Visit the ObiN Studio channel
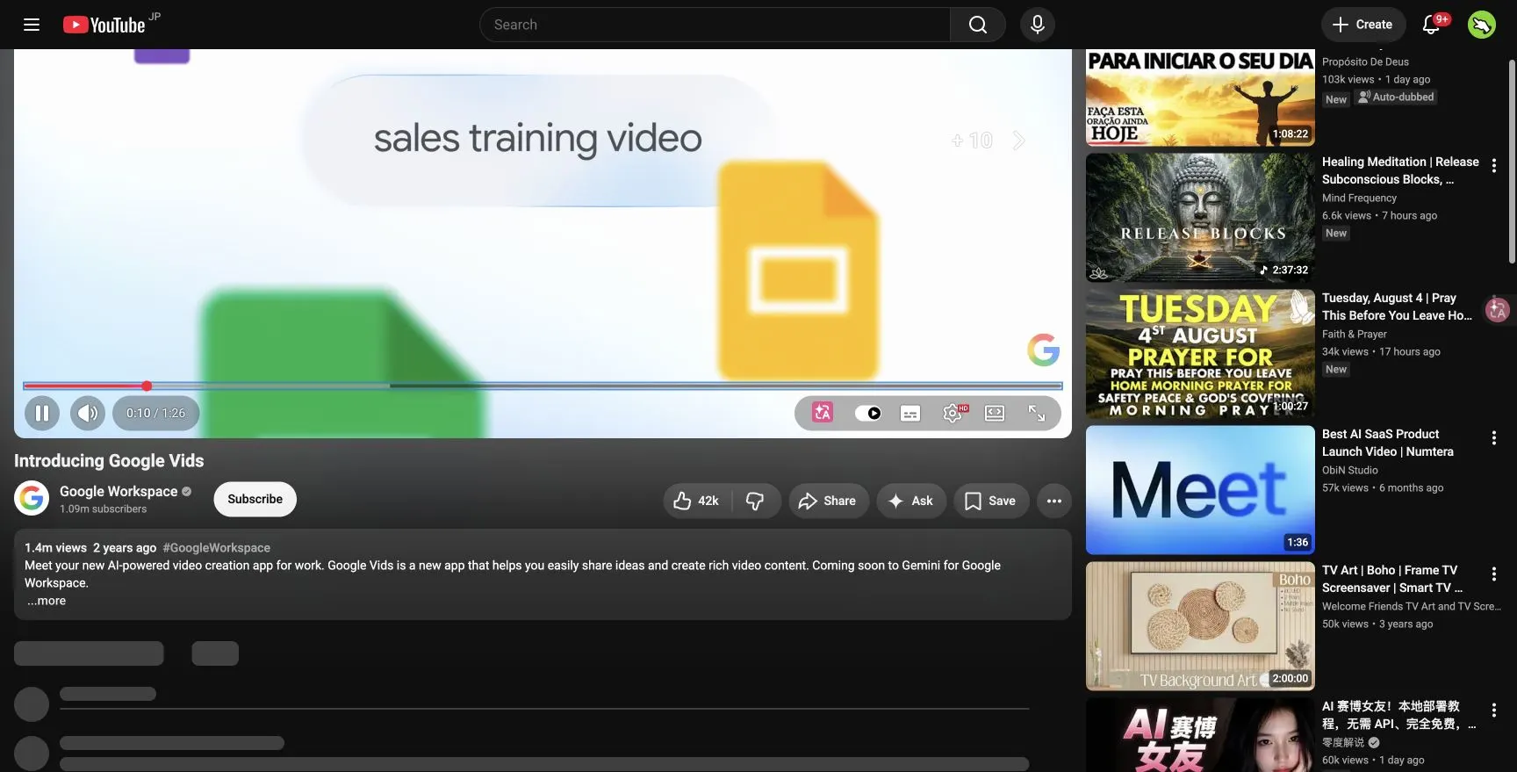 tap(1350, 471)
